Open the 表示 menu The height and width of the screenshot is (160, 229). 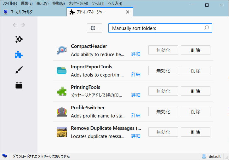coord(42,3)
